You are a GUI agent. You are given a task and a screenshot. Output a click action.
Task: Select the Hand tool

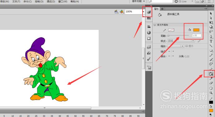tap(211, 88)
